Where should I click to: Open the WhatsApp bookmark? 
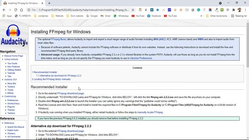pyautogui.click(x=121, y=16)
